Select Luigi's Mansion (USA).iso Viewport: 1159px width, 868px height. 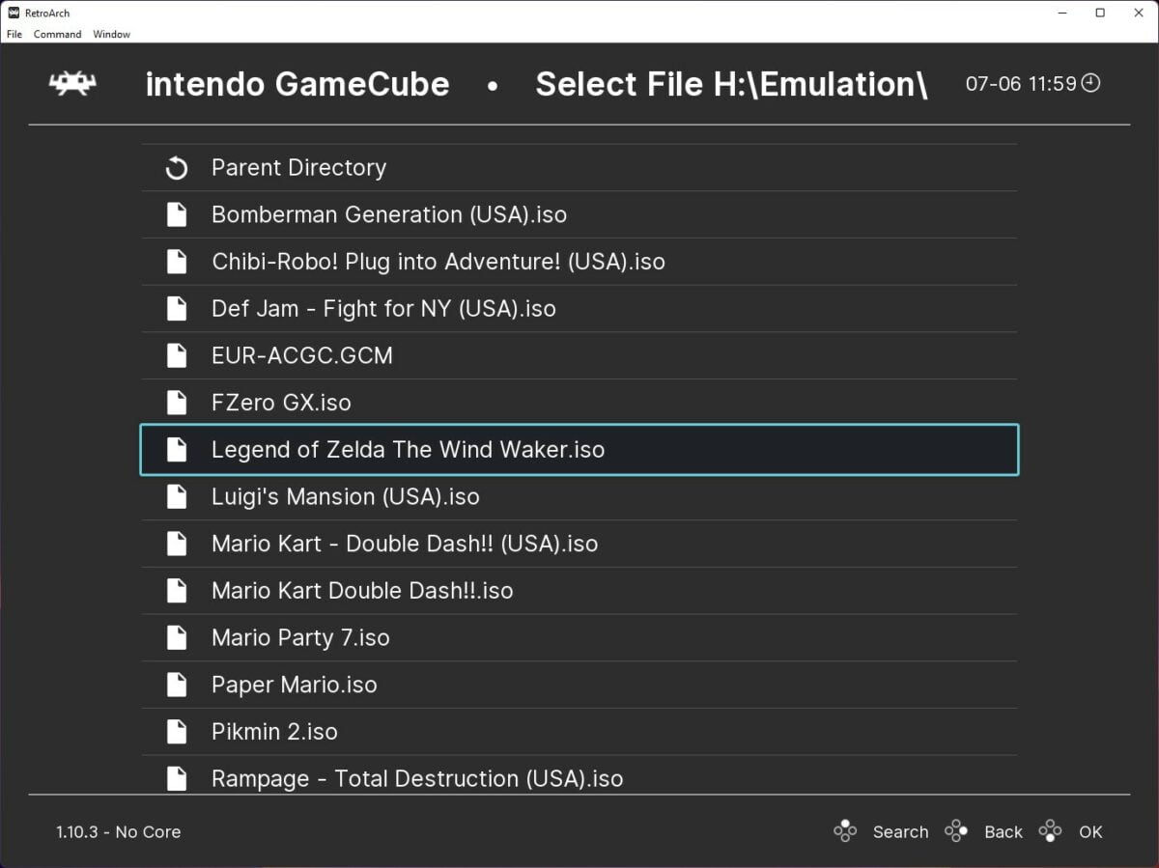pos(346,496)
